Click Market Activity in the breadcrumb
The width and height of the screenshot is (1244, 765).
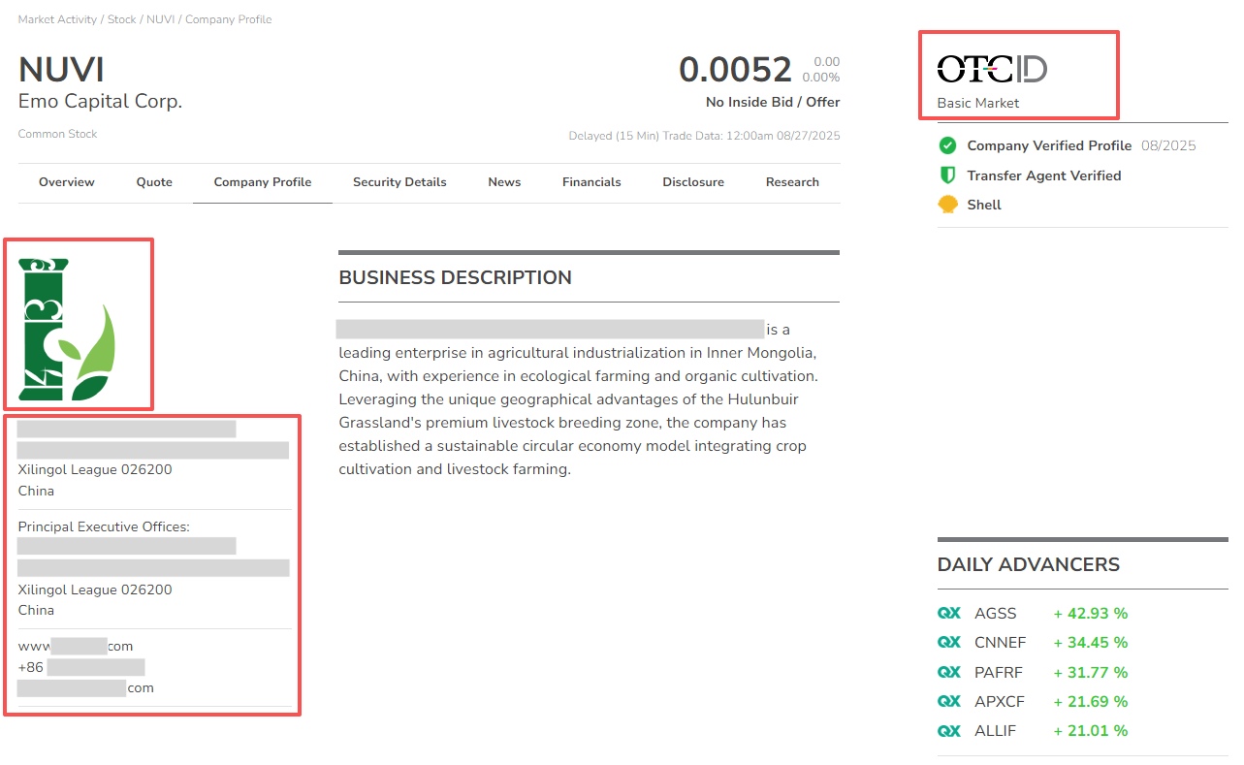point(57,19)
